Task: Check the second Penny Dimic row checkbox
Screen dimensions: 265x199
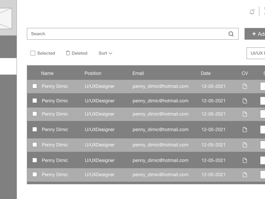Action: [x=35, y=101]
